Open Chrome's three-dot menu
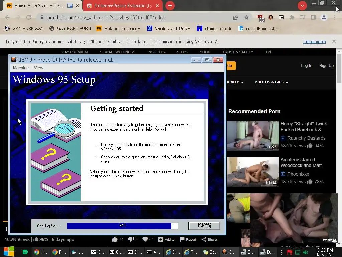 click(335, 17)
